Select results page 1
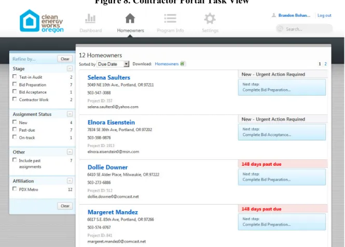Screen dimensions: 345x247 click(320, 64)
